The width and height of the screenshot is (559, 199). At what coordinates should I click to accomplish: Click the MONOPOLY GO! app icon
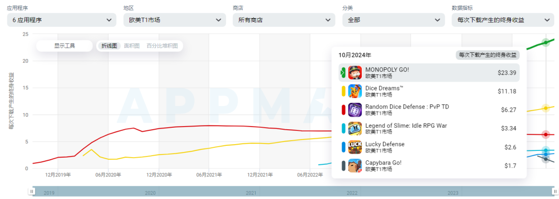coord(355,73)
